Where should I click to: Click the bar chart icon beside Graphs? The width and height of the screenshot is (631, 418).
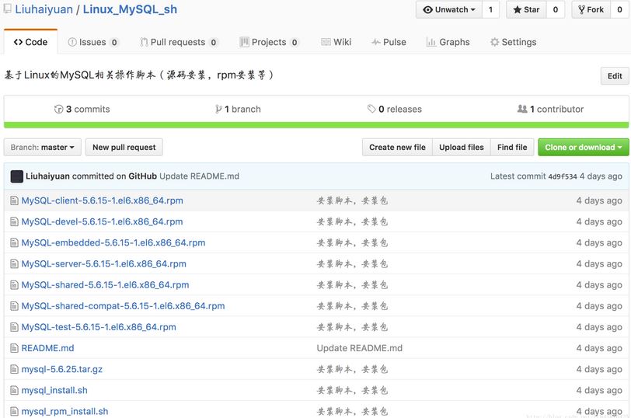click(x=431, y=42)
